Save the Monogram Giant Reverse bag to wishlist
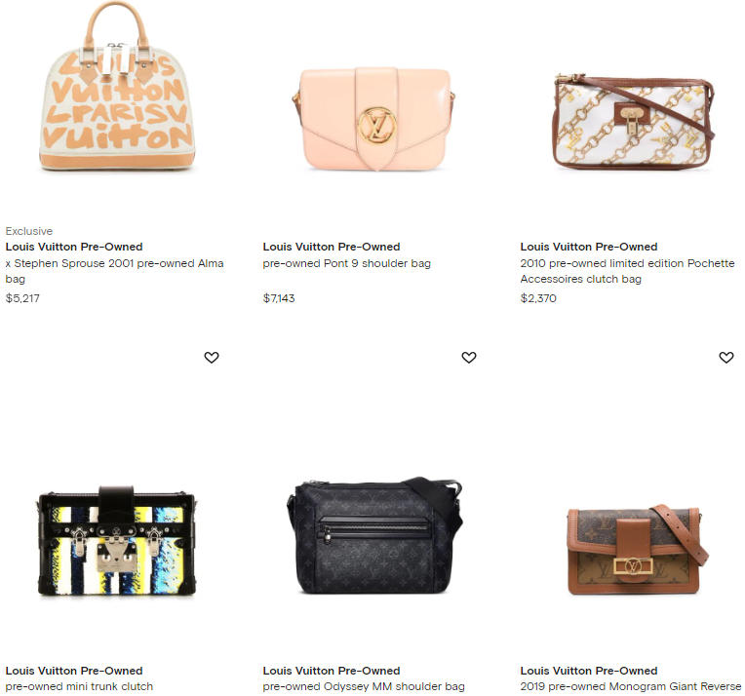This screenshot has width=745, height=696. pos(726,358)
